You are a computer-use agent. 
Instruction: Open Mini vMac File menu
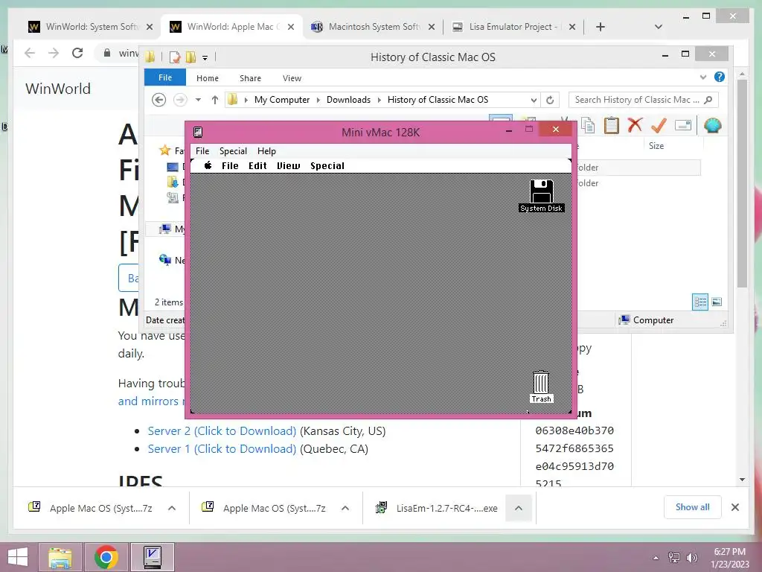pos(202,150)
